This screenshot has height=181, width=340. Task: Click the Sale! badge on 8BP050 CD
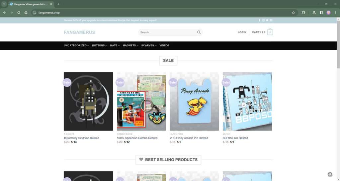coord(226,82)
